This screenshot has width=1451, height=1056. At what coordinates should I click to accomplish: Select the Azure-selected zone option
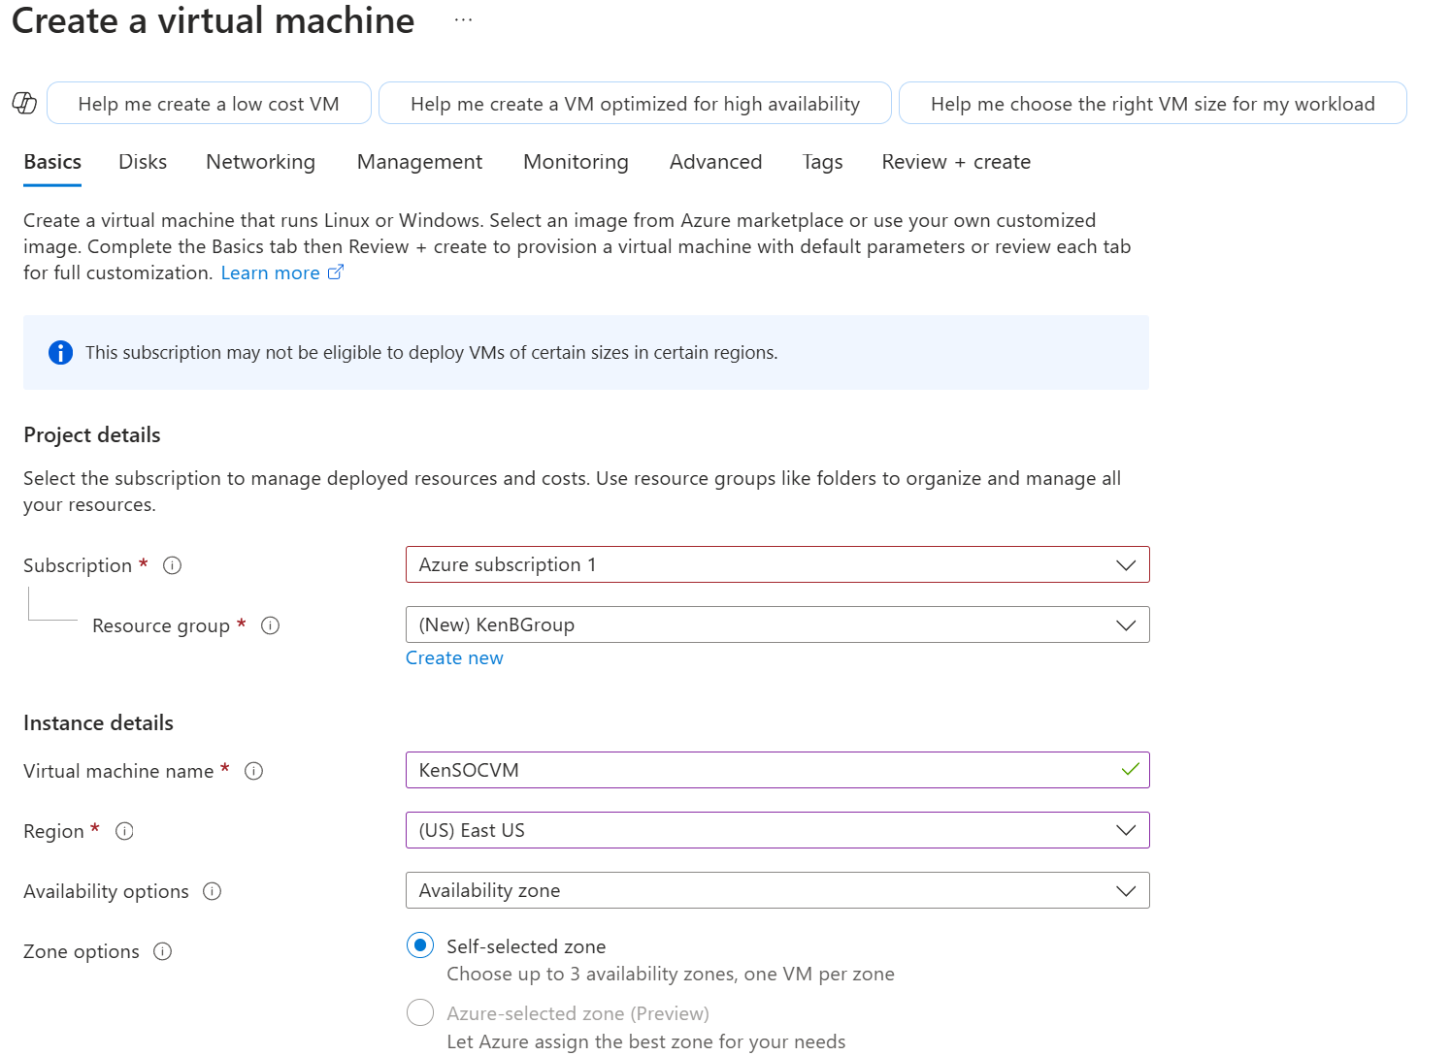click(x=419, y=1012)
